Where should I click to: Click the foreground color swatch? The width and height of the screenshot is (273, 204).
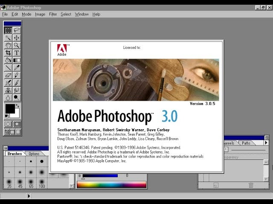(x=9, y=109)
